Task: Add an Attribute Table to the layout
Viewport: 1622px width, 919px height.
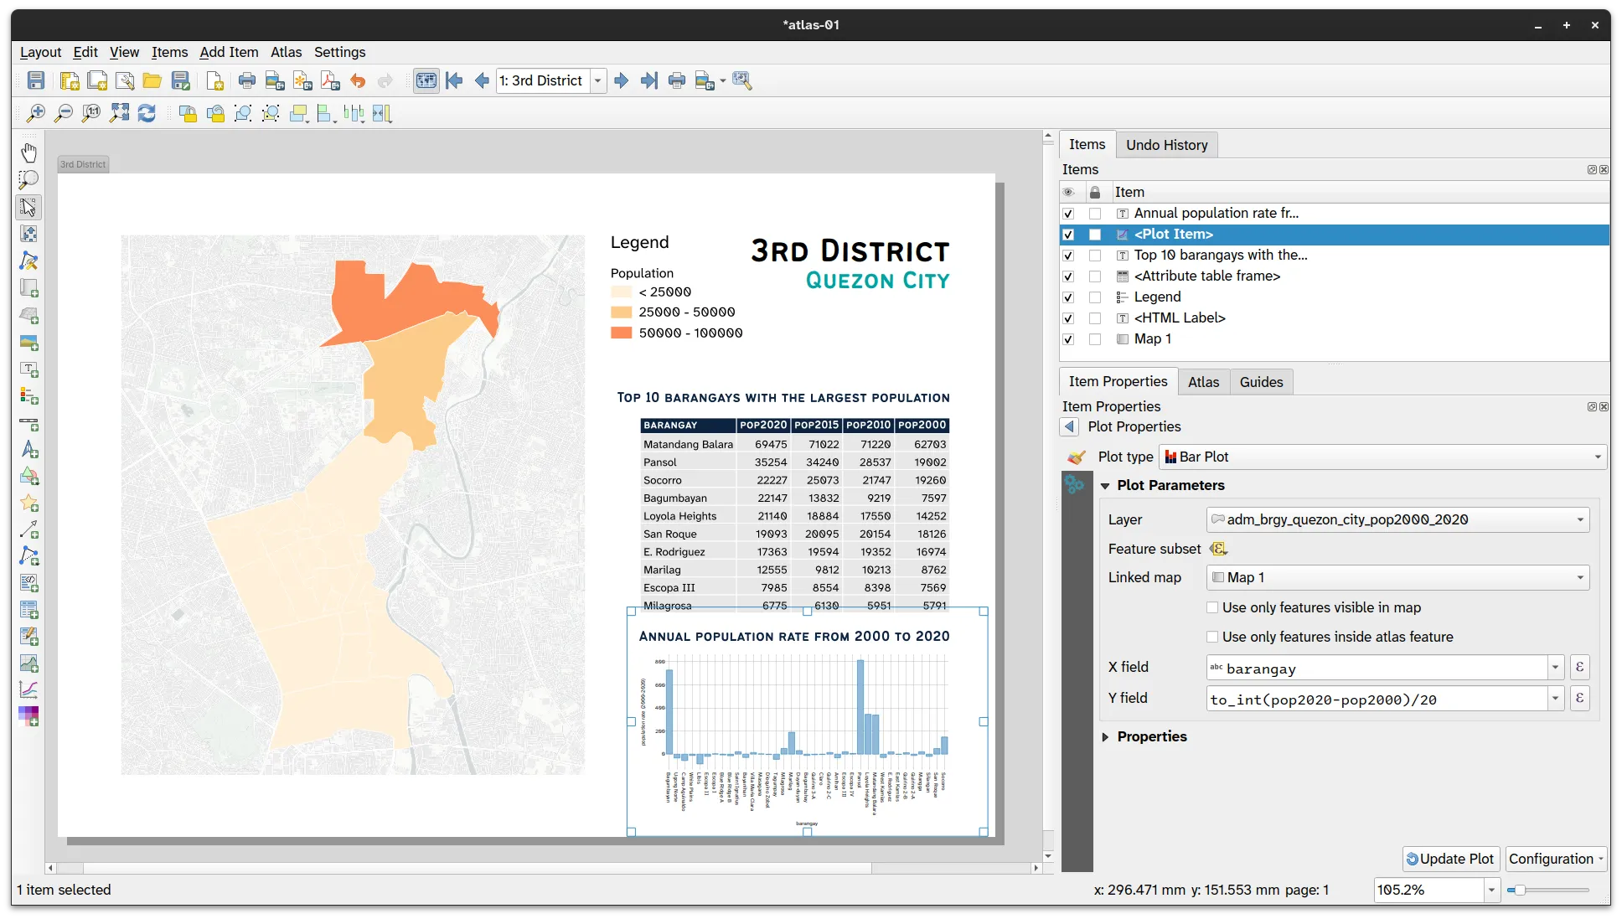Action: tap(29, 610)
